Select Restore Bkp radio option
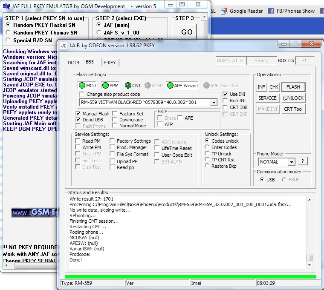 click(207, 166)
